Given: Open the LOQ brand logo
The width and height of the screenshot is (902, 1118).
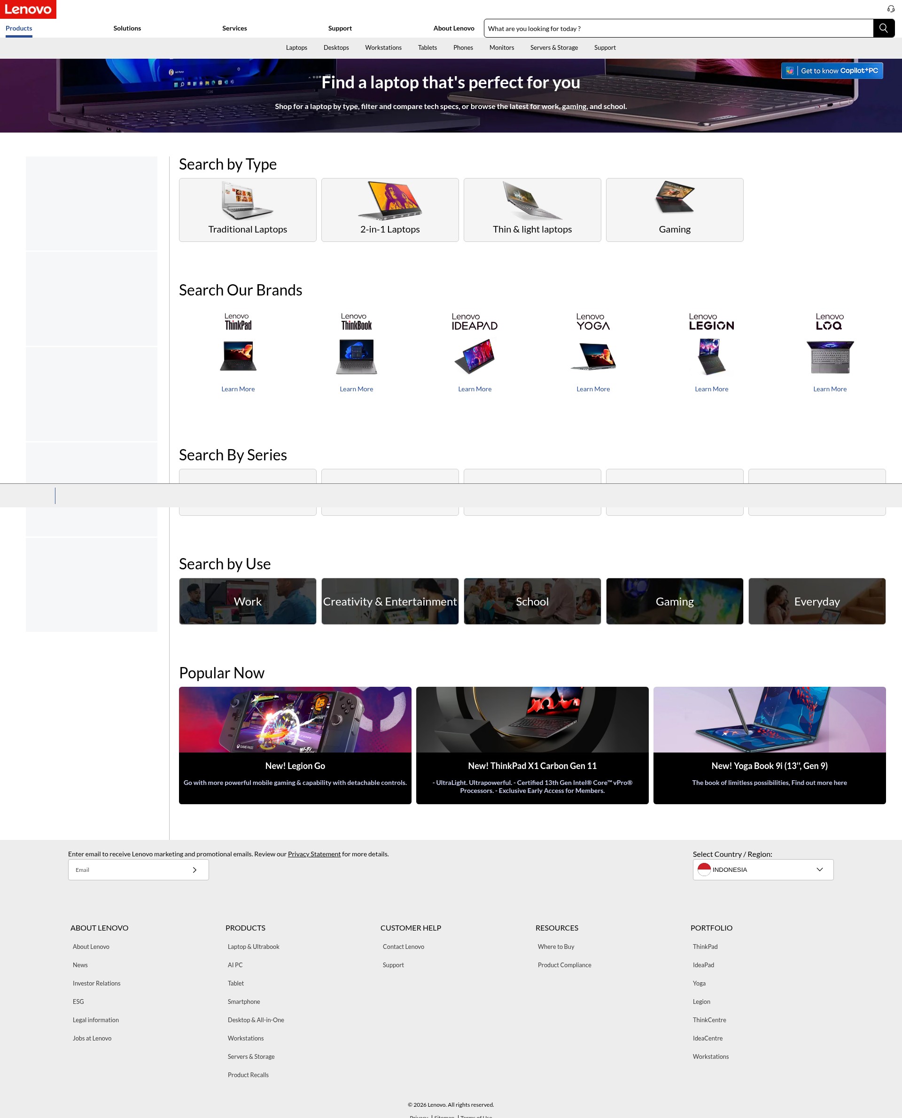Looking at the screenshot, I should coord(829,322).
